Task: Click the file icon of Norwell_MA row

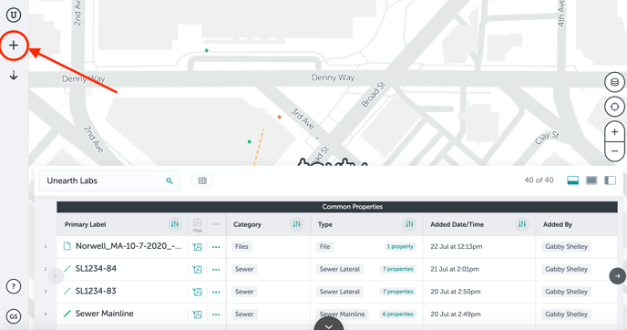Action: tap(67, 246)
